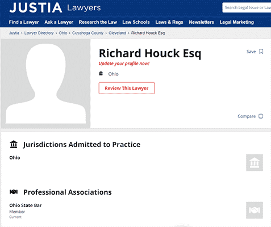Open the Cuyahoga County breadcrumb link
Viewport: 271px width, 227px height.
[x=87, y=33]
